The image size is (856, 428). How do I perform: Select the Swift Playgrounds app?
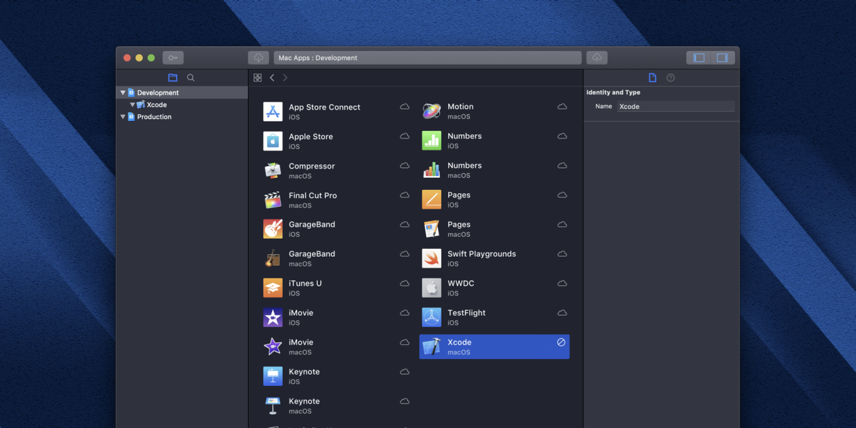pos(481,258)
